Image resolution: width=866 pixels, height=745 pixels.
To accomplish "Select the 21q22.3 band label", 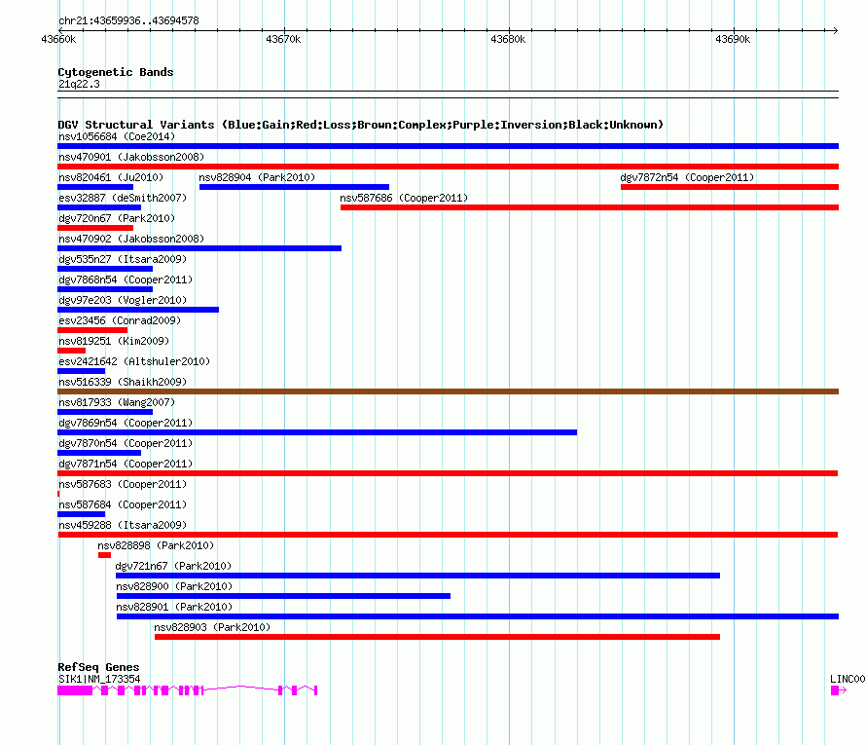I will [79, 84].
